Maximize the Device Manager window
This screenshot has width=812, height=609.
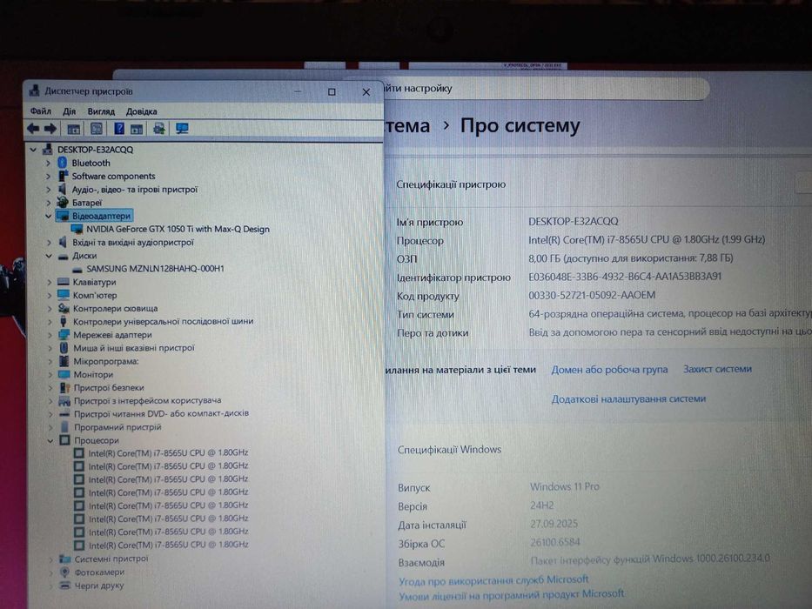(x=332, y=91)
